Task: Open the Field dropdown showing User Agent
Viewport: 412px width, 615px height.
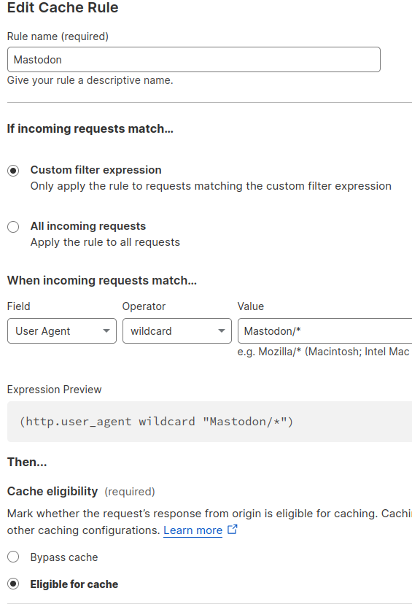Action: coord(62,331)
